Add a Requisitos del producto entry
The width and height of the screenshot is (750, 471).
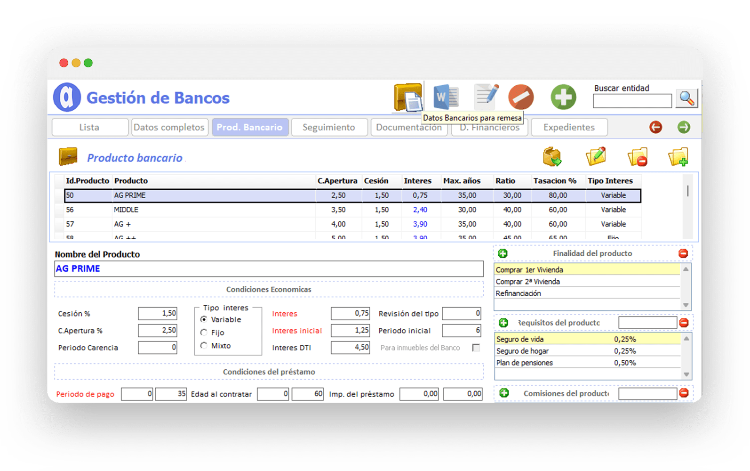pyautogui.click(x=503, y=323)
